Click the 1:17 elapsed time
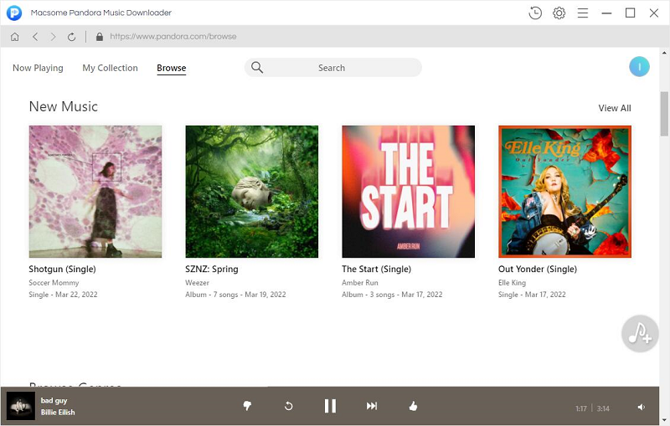The width and height of the screenshot is (670, 426). click(x=581, y=408)
